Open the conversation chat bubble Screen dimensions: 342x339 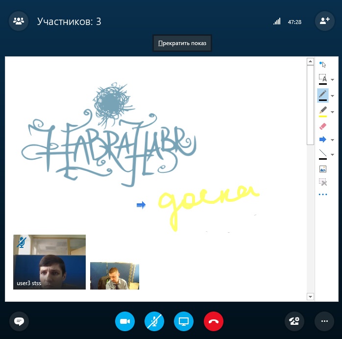tap(19, 321)
